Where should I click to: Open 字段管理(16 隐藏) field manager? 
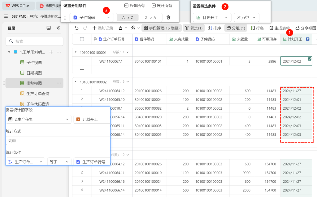pos(162,28)
